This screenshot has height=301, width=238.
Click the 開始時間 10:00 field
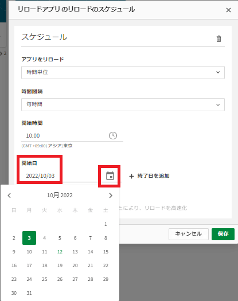coord(72,136)
